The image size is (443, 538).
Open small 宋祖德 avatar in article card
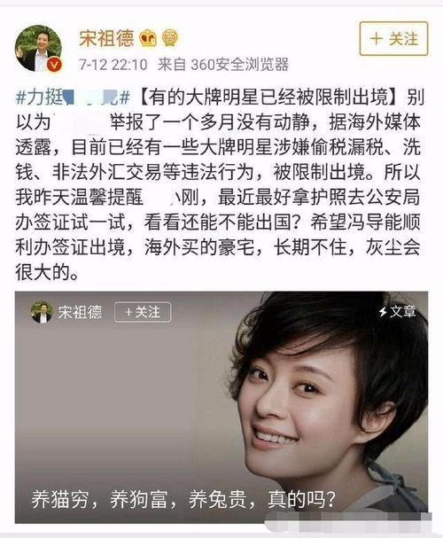pos(42,312)
